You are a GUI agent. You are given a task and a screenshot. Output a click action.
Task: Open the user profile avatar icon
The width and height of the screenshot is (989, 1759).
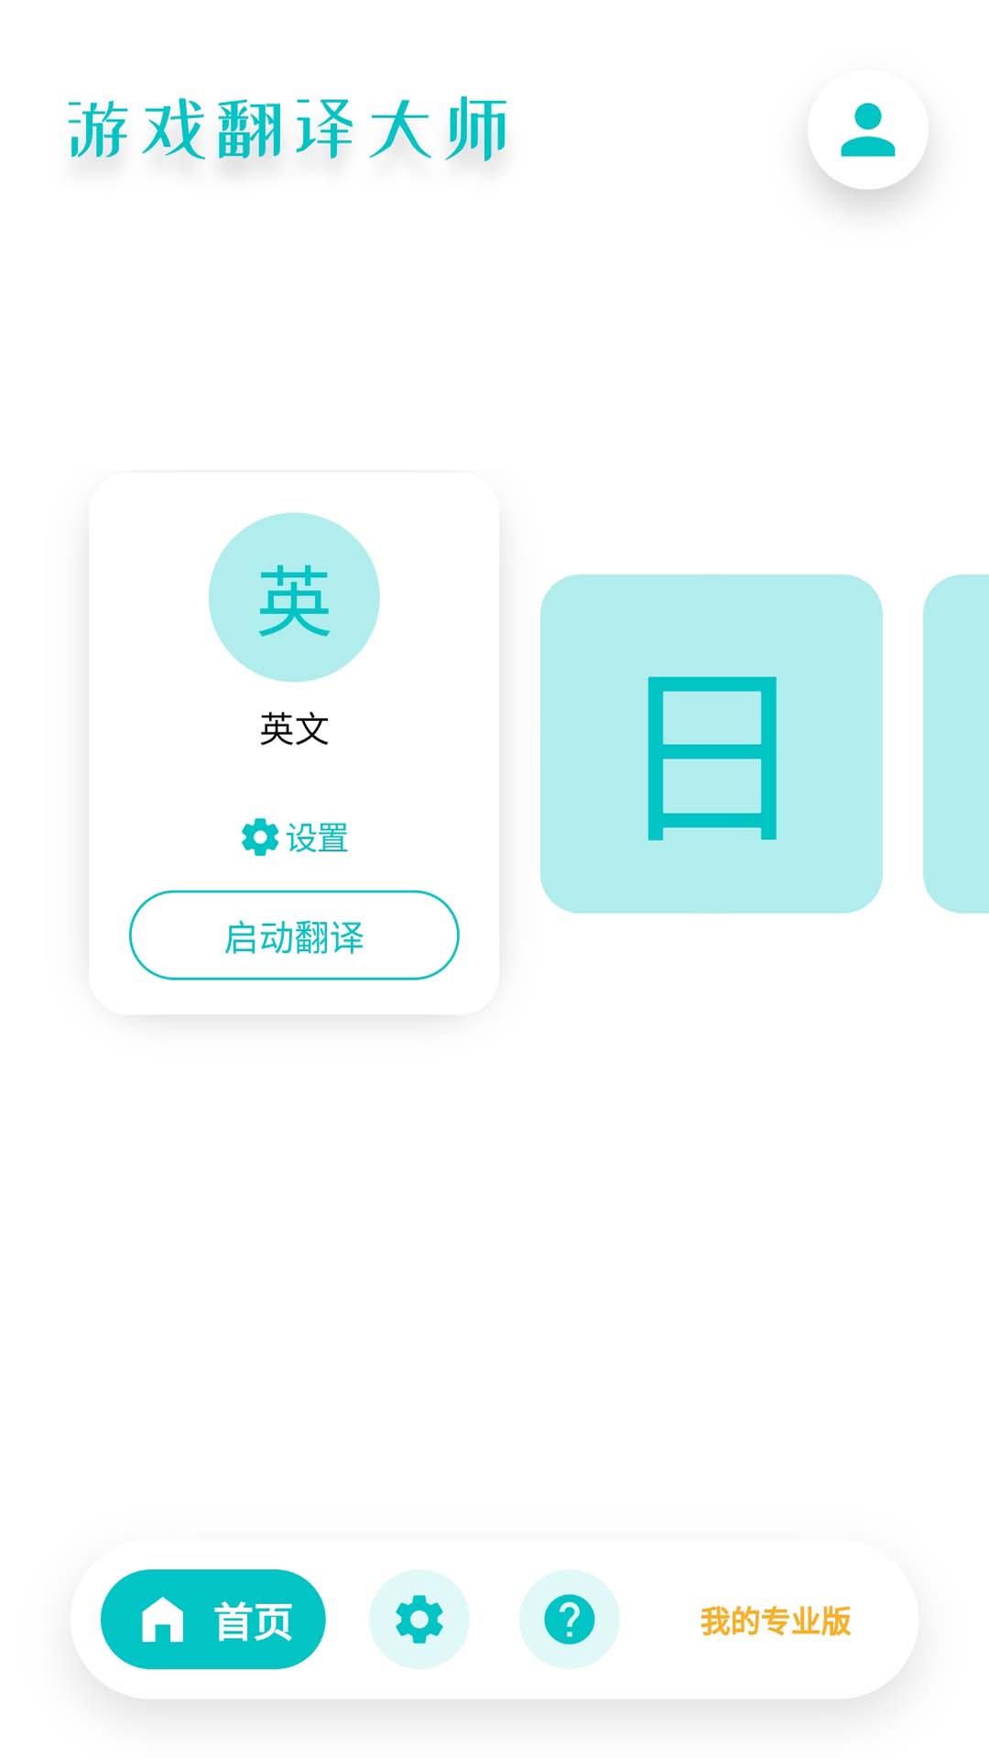pos(867,130)
